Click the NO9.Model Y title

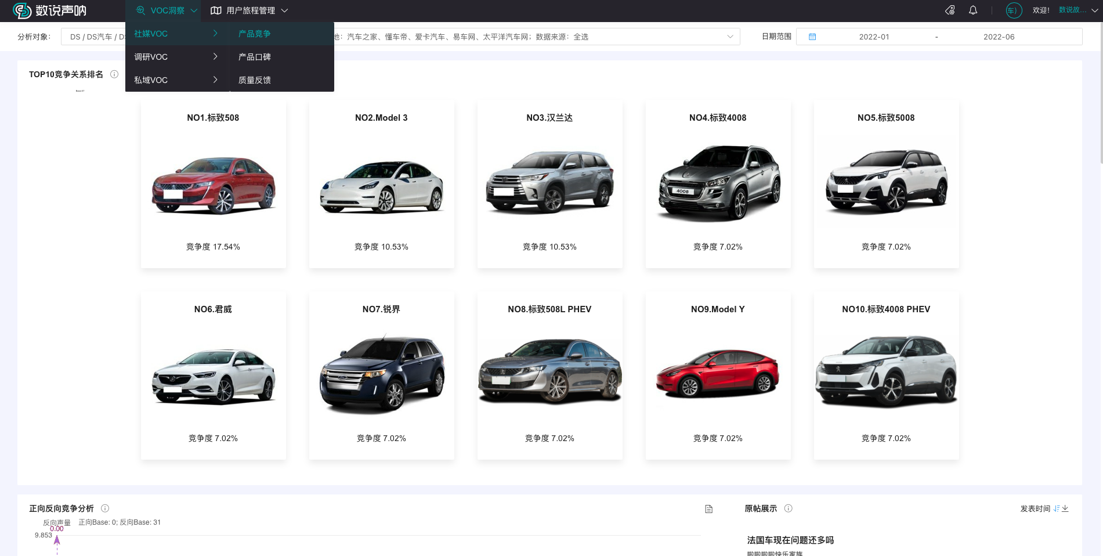[718, 309]
